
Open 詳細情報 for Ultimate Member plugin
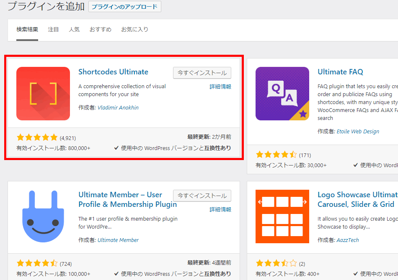pos(220,209)
